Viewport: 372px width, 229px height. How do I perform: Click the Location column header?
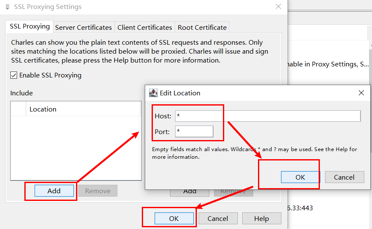click(83, 109)
